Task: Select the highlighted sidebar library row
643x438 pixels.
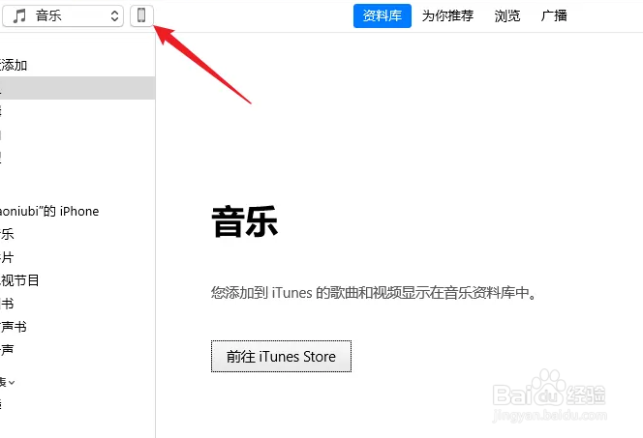Action: (77, 88)
